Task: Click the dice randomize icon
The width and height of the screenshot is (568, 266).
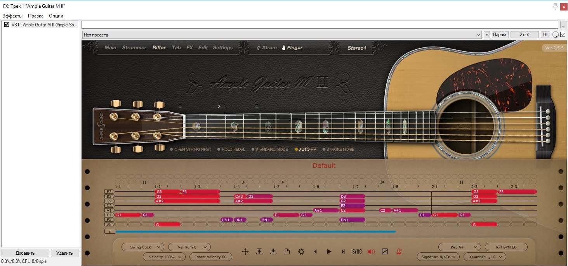Action: [x=385, y=252]
